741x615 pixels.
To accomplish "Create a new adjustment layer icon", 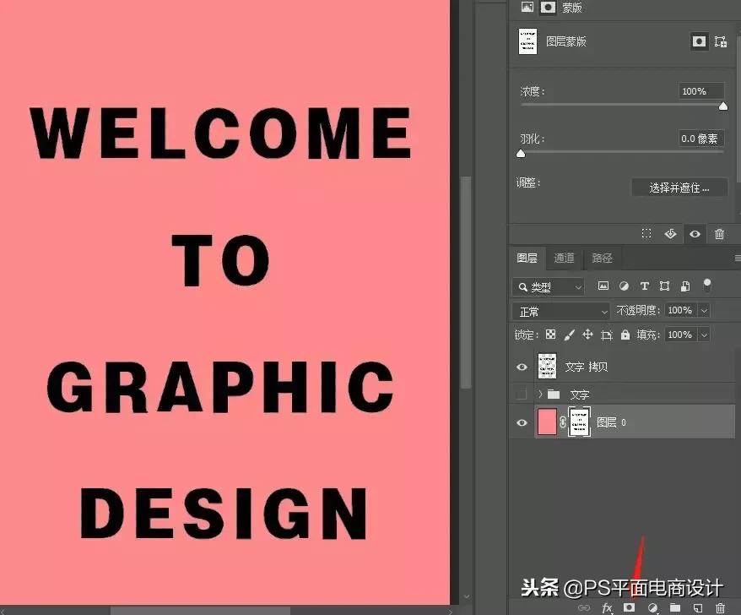I will click(652, 607).
